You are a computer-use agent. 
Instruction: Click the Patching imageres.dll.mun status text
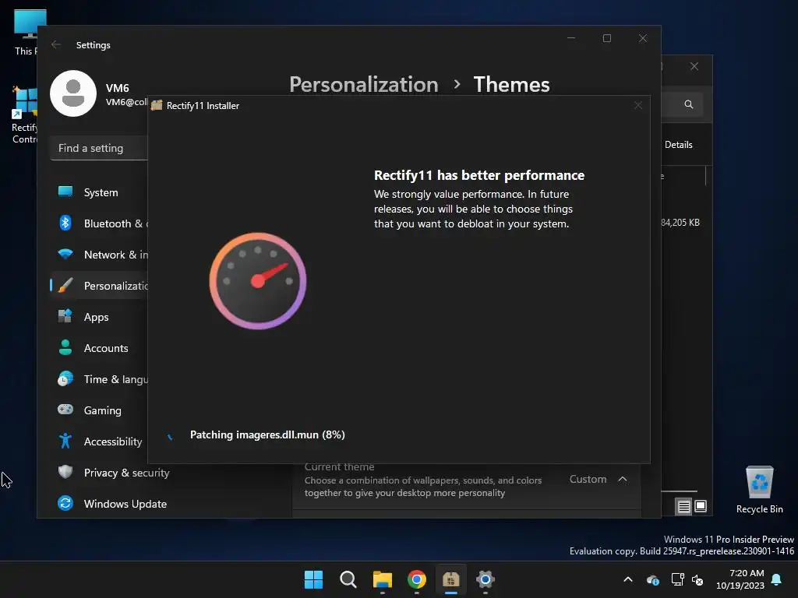point(267,434)
